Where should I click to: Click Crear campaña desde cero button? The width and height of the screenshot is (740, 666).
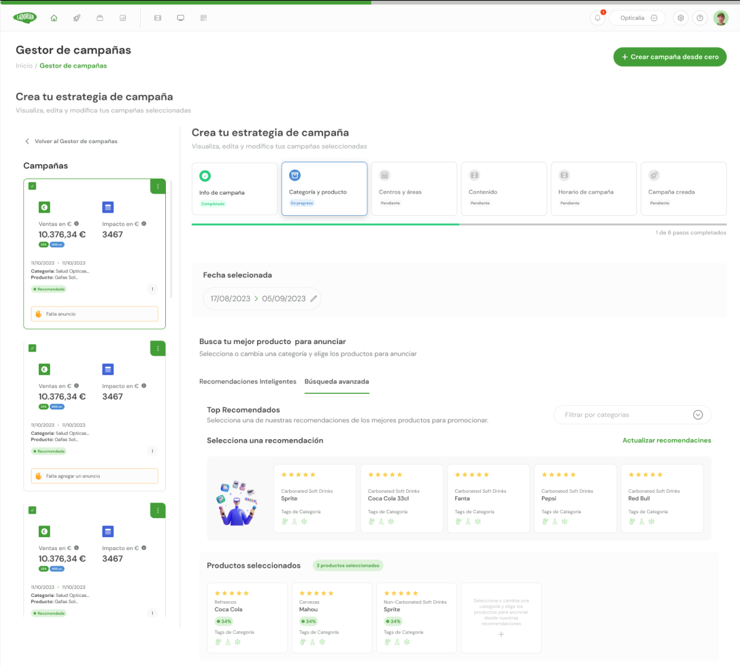[x=670, y=57]
